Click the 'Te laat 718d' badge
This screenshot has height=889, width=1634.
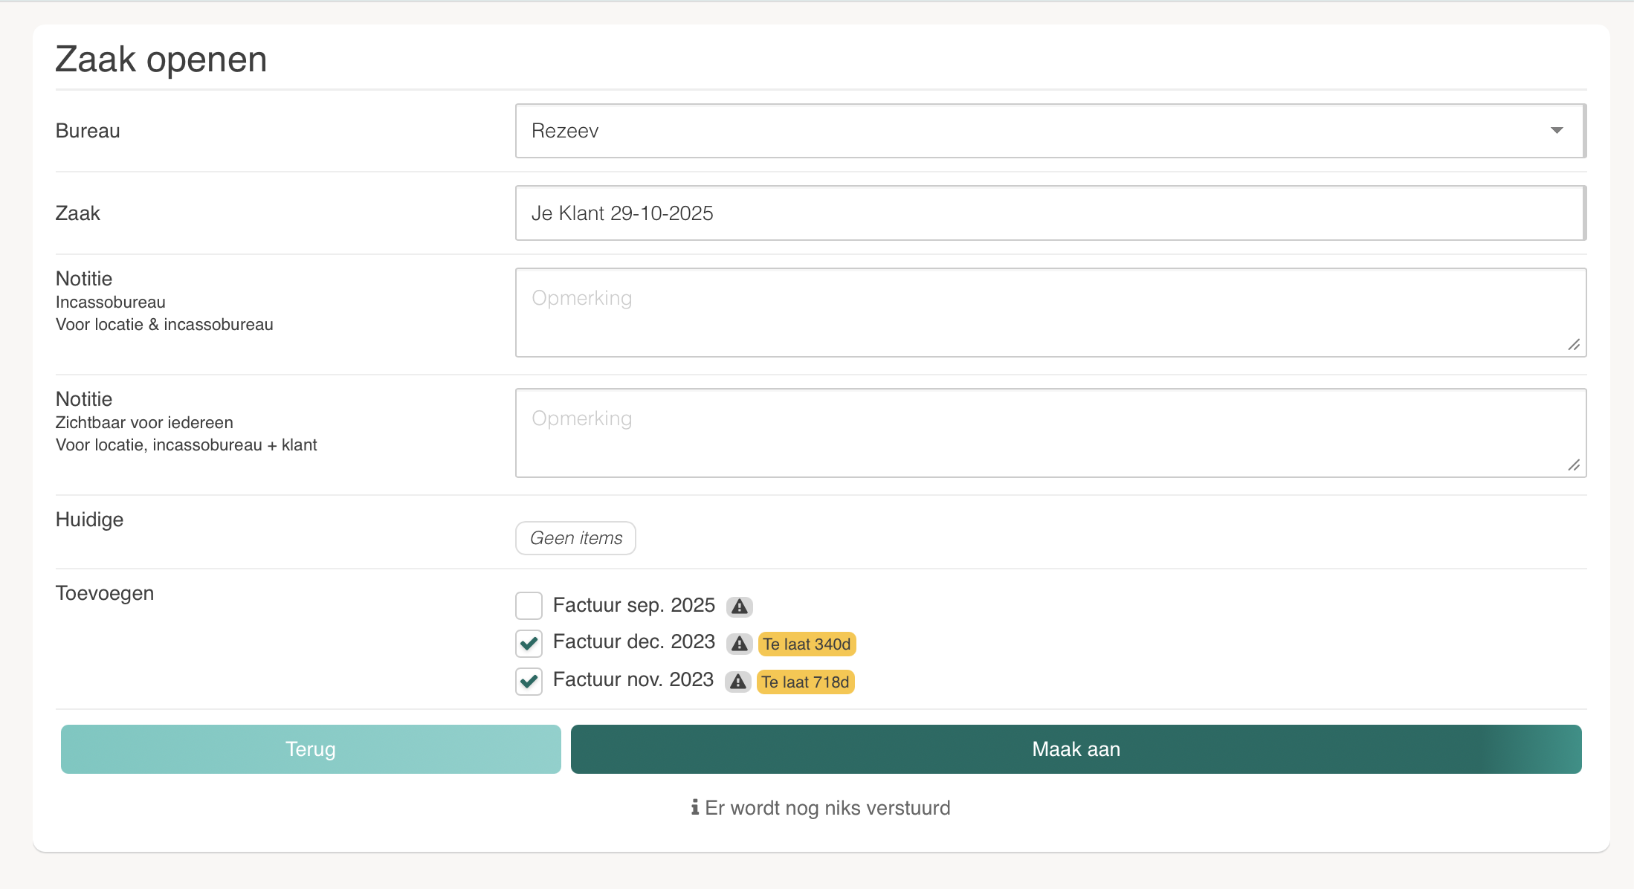tap(805, 682)
